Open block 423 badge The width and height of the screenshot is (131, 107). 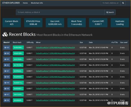pos(7,59)
